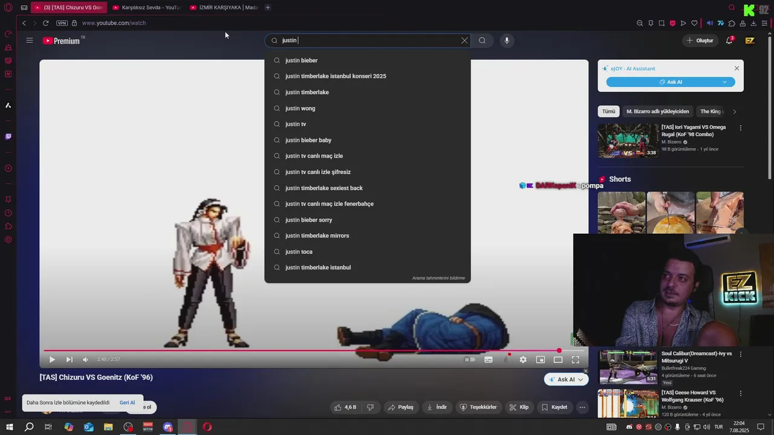The height and width of the screenshot is (435, 774).
Task: Close the eJOY AI Assistant panel
Action: (737, 68)
